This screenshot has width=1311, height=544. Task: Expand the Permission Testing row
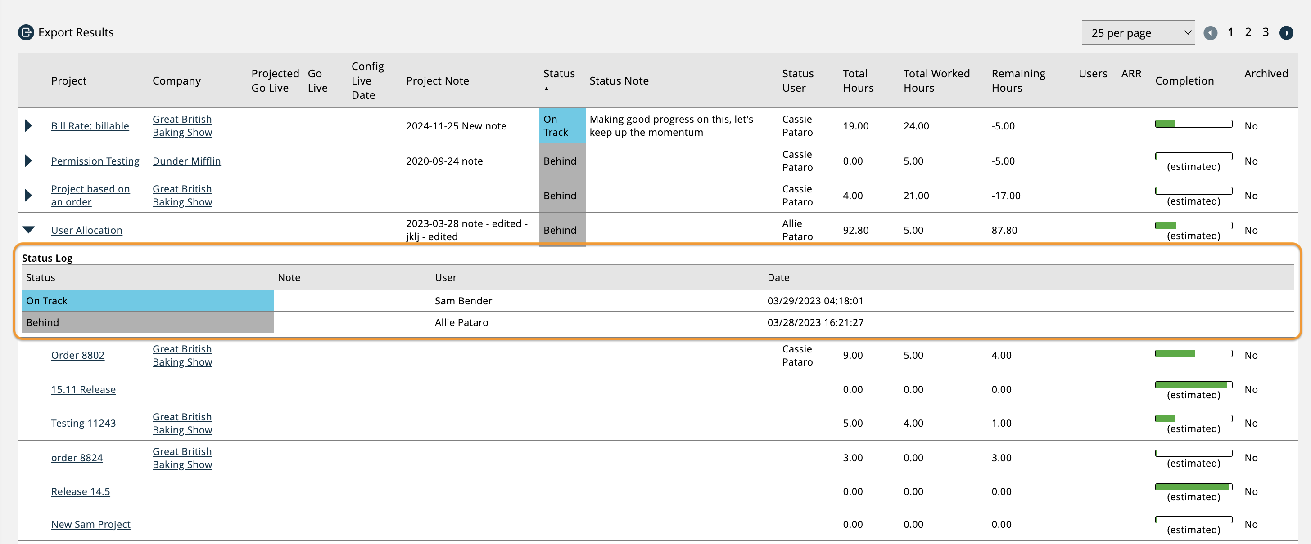pyautogui.click(x=28, y=161)
